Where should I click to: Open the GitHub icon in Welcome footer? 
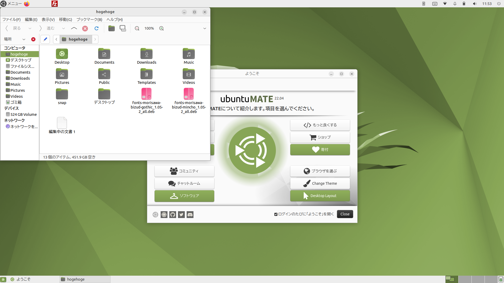click(x=173, y=215)
